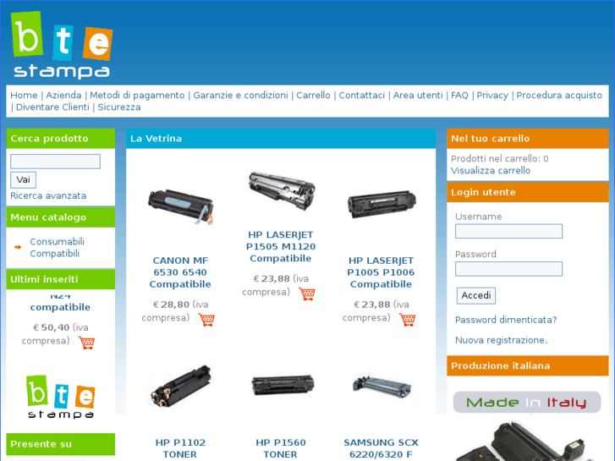Viewport: 615px width, 461px height.
Task: Add HP P1005 P1006 toner to cart
Action: (x=407, y=320)
